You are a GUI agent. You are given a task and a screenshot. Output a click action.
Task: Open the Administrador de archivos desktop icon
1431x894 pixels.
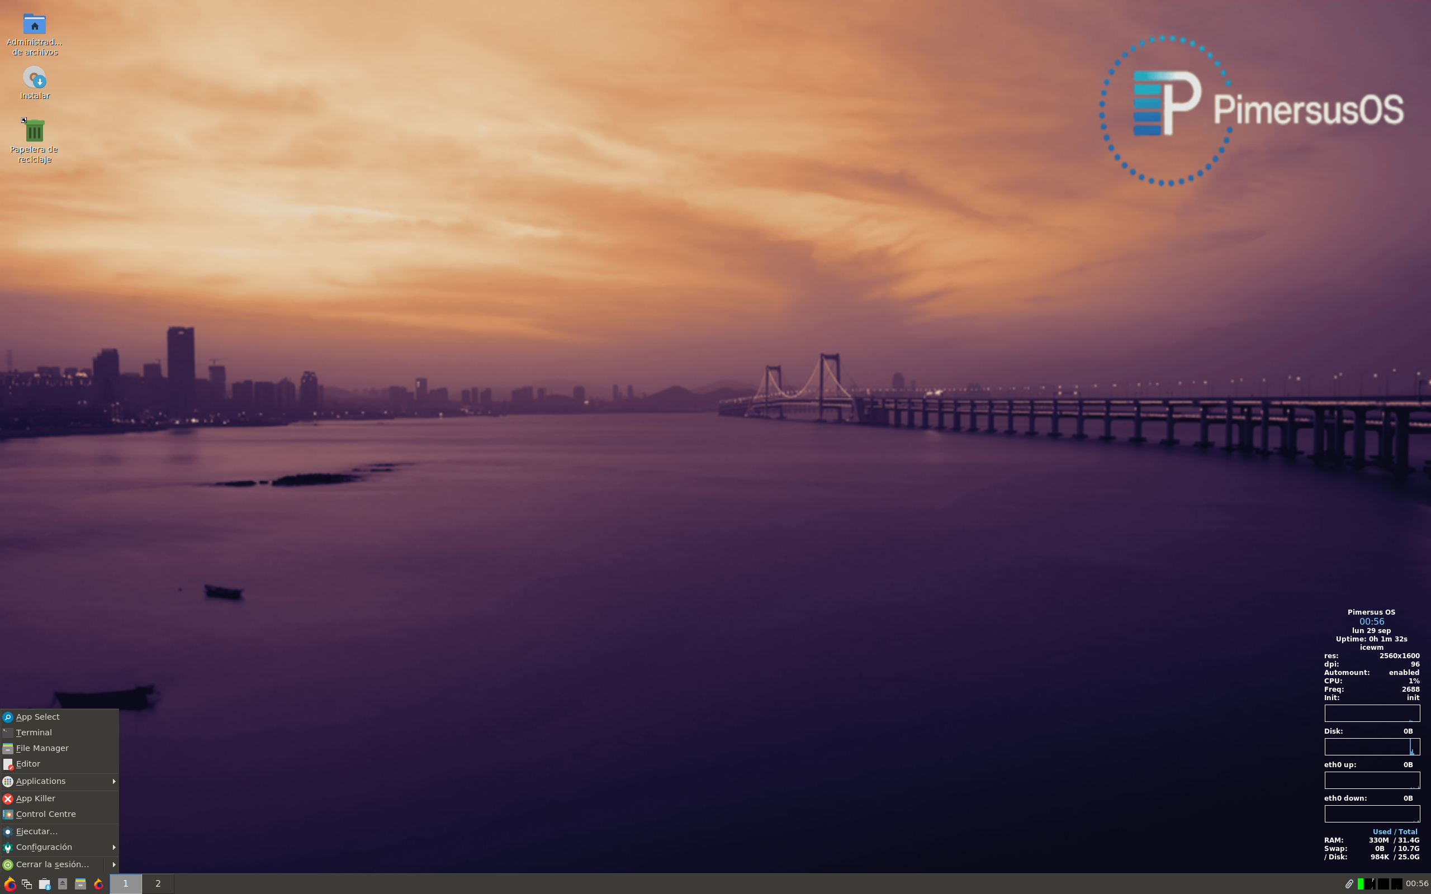click(x=34, y=34)
